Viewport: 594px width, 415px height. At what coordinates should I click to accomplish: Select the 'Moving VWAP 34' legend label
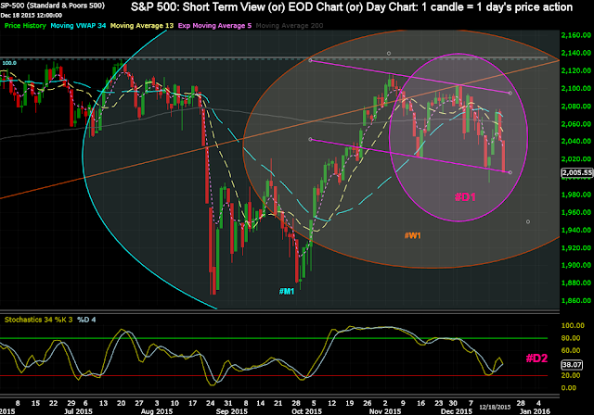(x=78, y=26)
